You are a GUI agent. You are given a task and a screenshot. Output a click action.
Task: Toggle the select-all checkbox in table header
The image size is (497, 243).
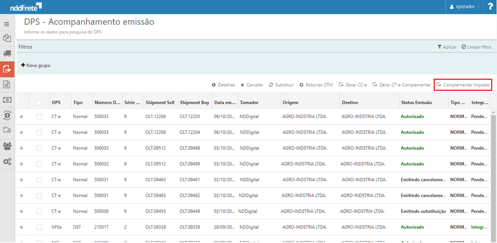[x=39, y=102]
